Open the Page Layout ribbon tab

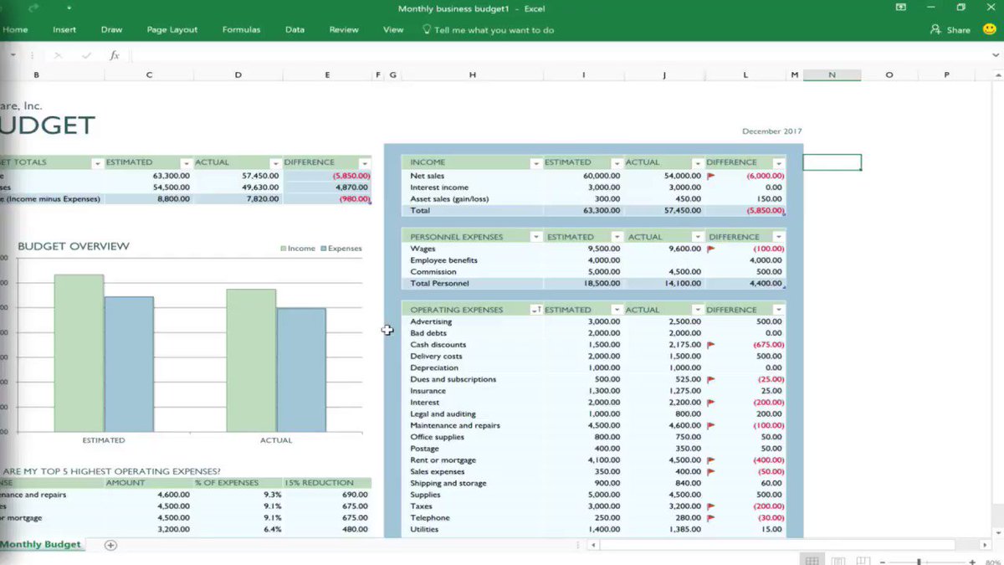[172, 29]
